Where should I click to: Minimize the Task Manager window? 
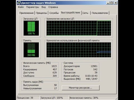(x=108, y=3)
